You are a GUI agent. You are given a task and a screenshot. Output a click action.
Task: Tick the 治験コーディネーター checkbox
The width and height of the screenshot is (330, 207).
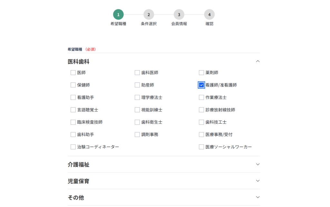coord(73,147)
